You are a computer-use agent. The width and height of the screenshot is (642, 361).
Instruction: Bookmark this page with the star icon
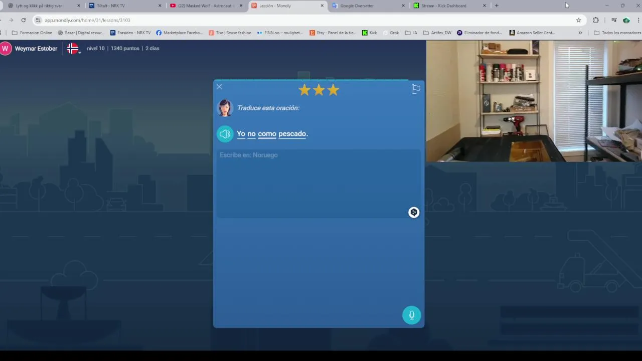click(x=578, y=20)
